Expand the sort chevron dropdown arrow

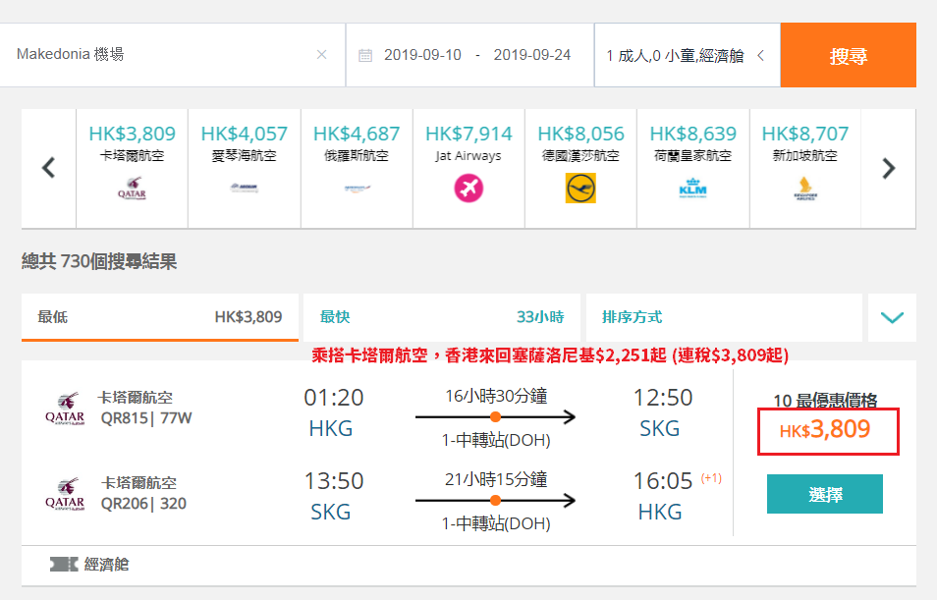coord(892,317)
